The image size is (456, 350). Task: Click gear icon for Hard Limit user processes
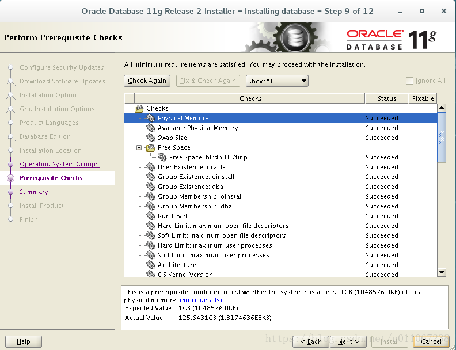pos(151,245)
